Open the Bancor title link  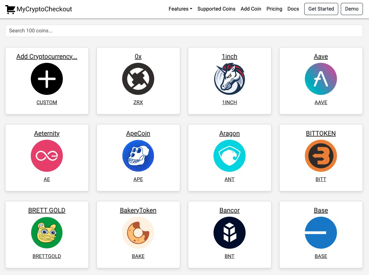[x=230, y=210]
